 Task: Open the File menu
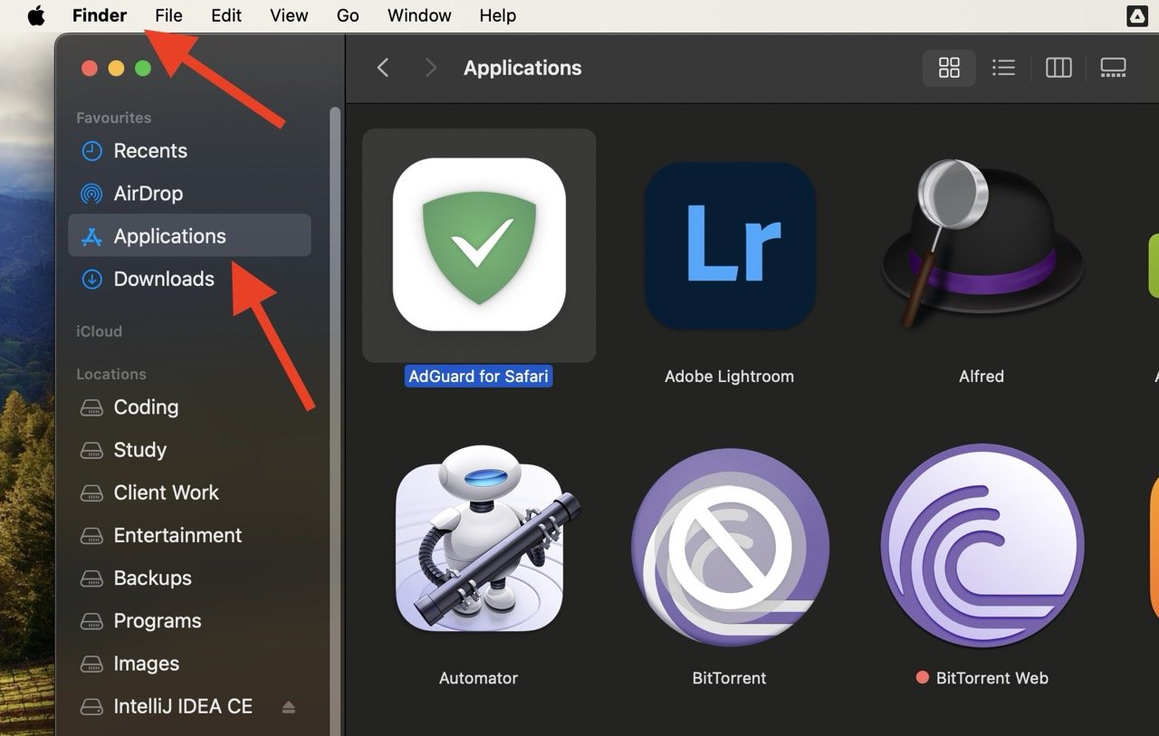coord(168,15)
